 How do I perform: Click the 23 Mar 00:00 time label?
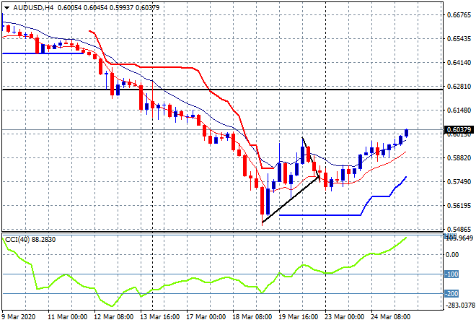click(x=344, y=317)
